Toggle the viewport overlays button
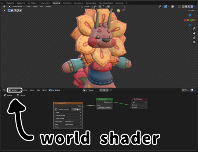The width and height of the screenshot is (198, 152). (172, 7)
